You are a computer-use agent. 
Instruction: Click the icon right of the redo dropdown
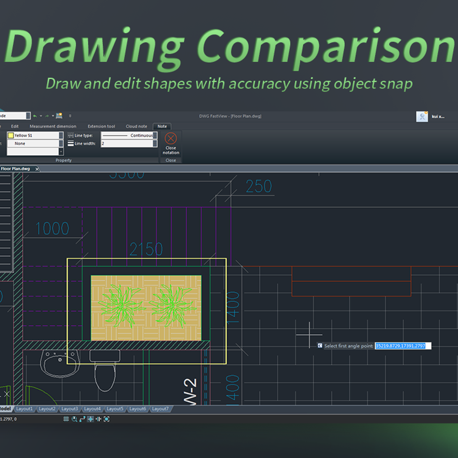click(59, 116)
